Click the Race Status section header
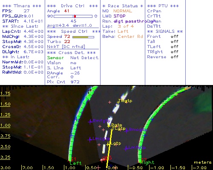The height and width of the screenshot is (170, 213). pos(123,6)
